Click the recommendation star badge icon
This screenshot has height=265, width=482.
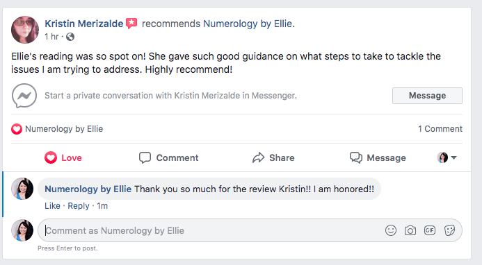coord(131,24)
